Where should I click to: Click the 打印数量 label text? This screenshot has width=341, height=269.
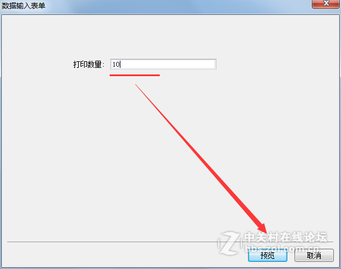(x=88, y=64)
